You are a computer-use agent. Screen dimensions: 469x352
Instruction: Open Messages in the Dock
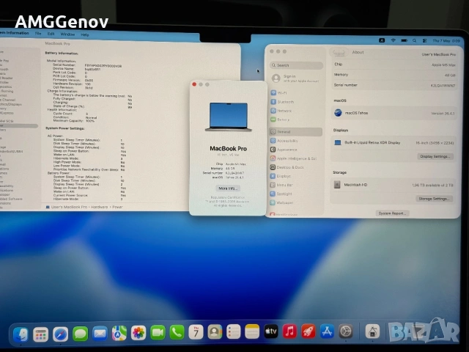click(80, 334)
